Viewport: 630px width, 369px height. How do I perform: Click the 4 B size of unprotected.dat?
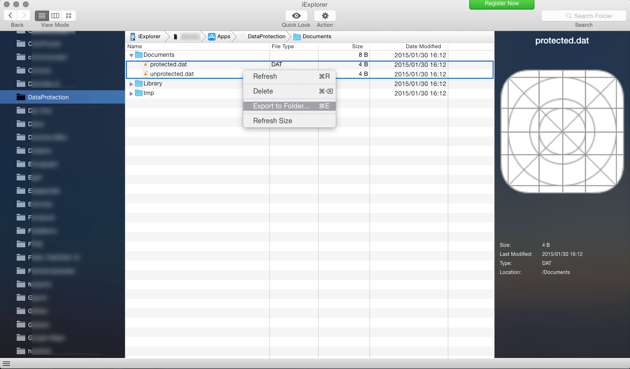[x=363, y=74]
